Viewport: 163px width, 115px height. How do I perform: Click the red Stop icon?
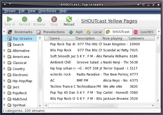coord(54,19)
